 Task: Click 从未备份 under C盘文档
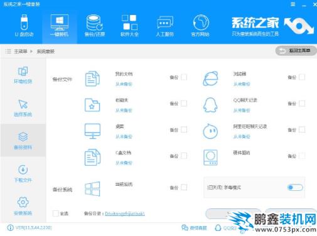(x=124, y=163)
